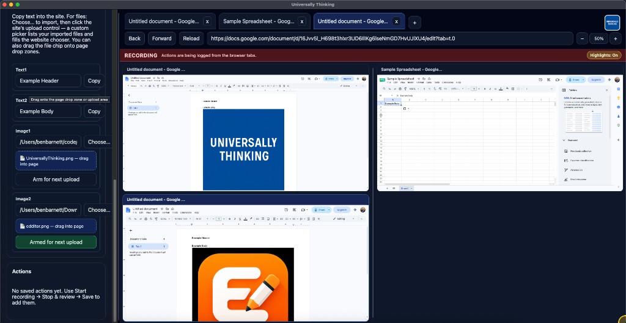Click Share button in bottom document preview
Viewport: 626px width, 323px height.
click(319, 210)
